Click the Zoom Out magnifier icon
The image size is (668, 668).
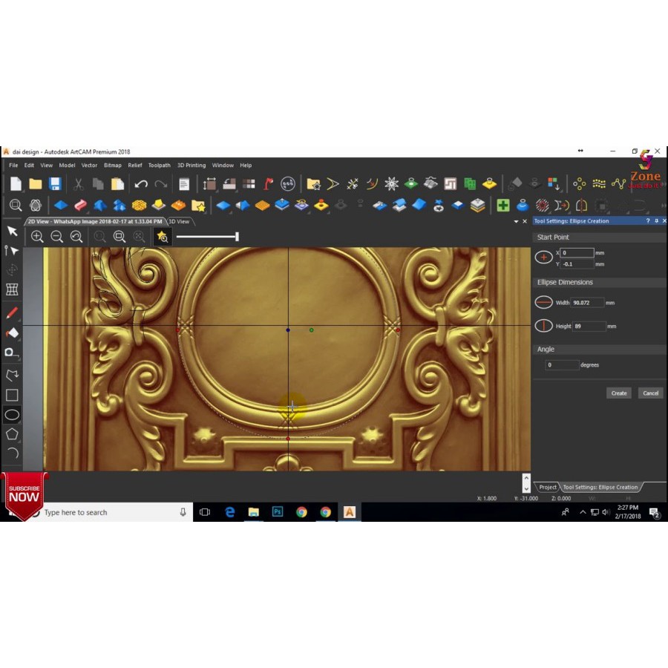[57, 237]
